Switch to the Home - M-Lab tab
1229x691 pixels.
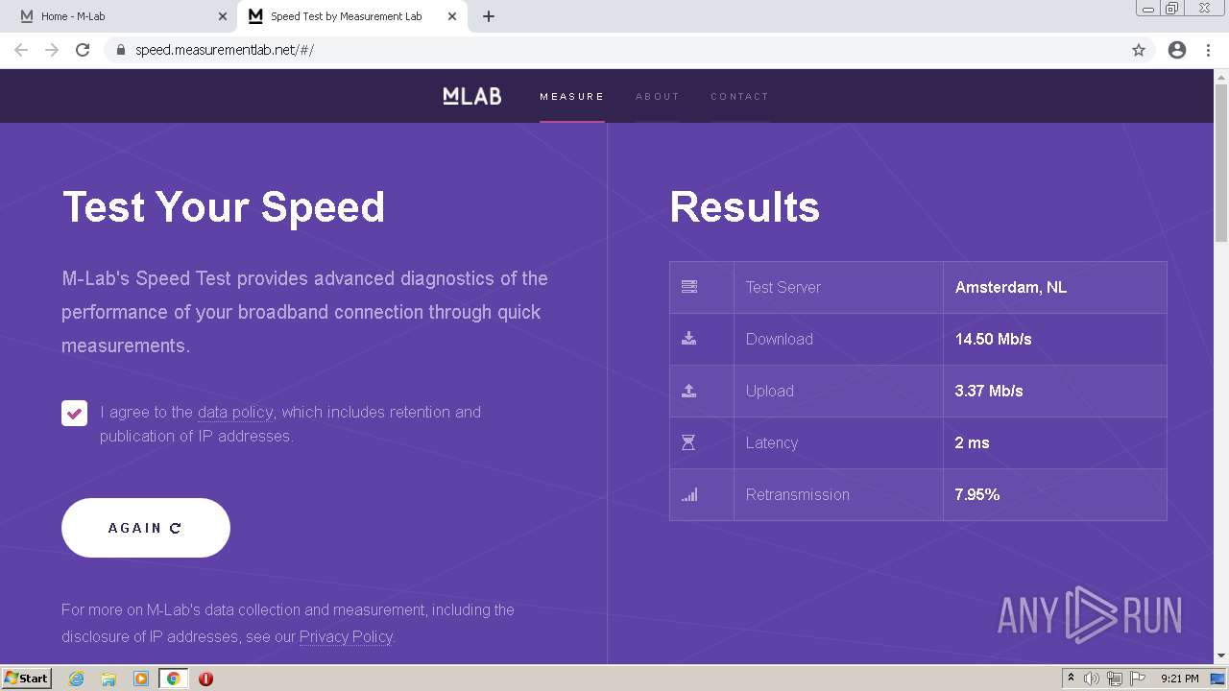119,16
